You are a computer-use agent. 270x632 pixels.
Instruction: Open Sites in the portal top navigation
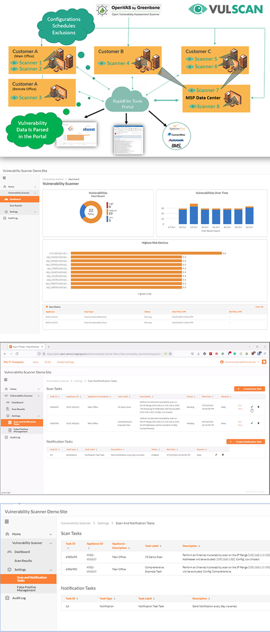[36, 362]
